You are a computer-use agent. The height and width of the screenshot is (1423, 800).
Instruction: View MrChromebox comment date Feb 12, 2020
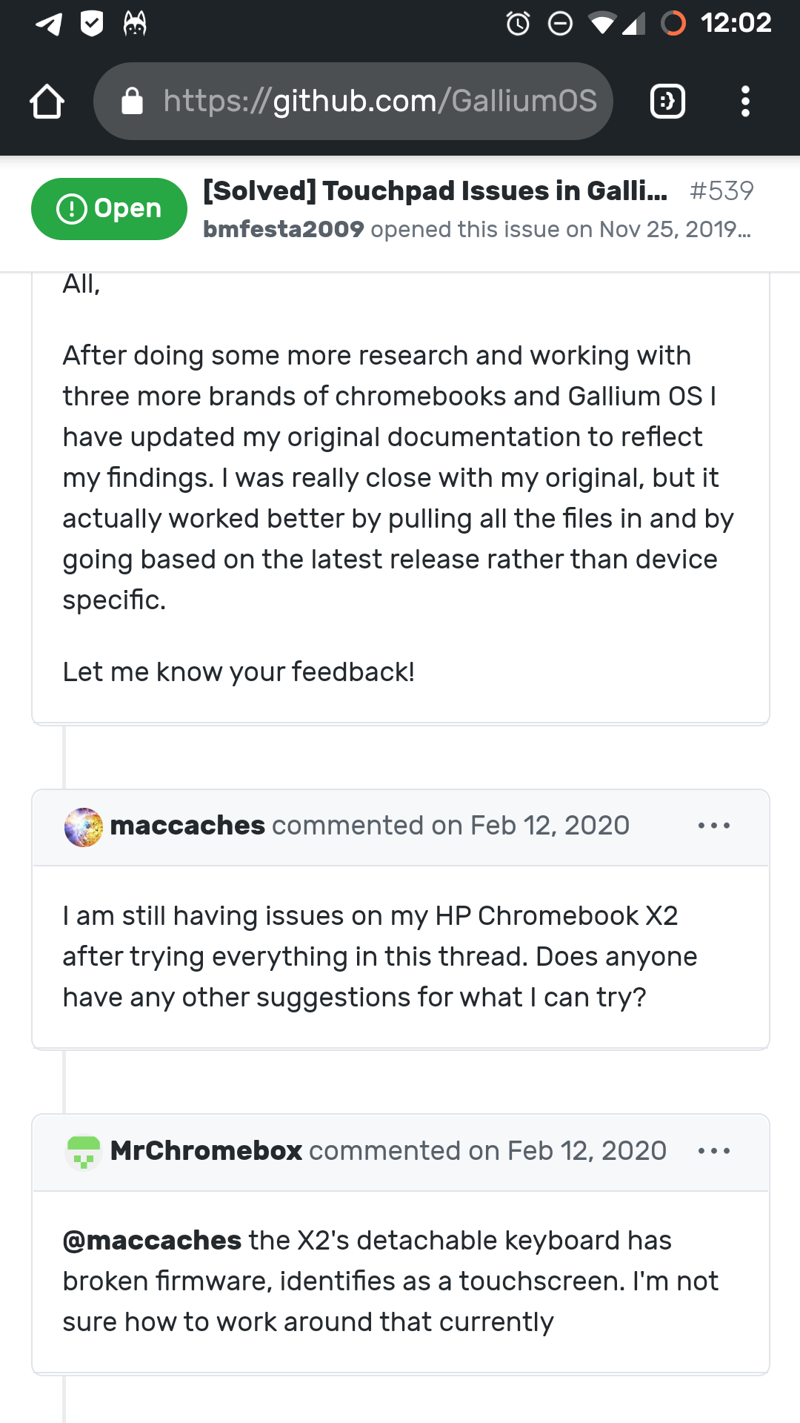click(x=587, y=1151)
